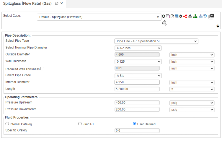Open the Select Case dropdown
Image resolution: width=222 pixels, height=141 pixels.
pyautogui.click(x=99, y=17)
